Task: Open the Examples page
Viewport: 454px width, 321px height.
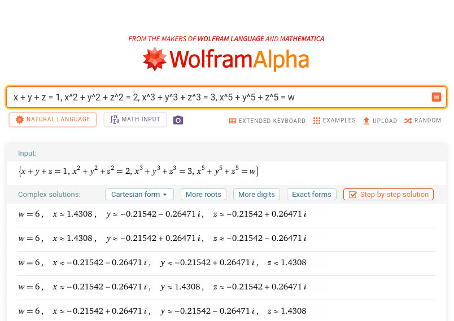Action: tap(334, 120)
